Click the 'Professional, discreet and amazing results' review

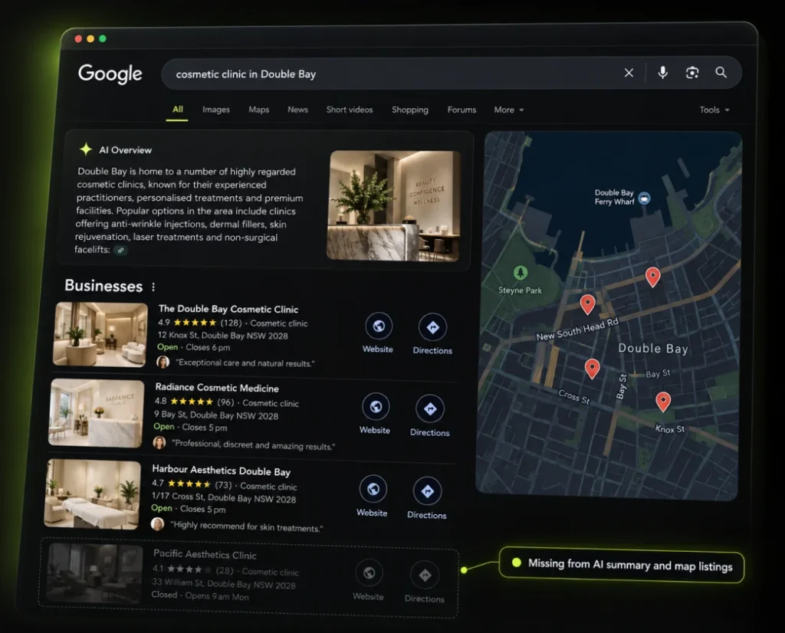(253, 445)
